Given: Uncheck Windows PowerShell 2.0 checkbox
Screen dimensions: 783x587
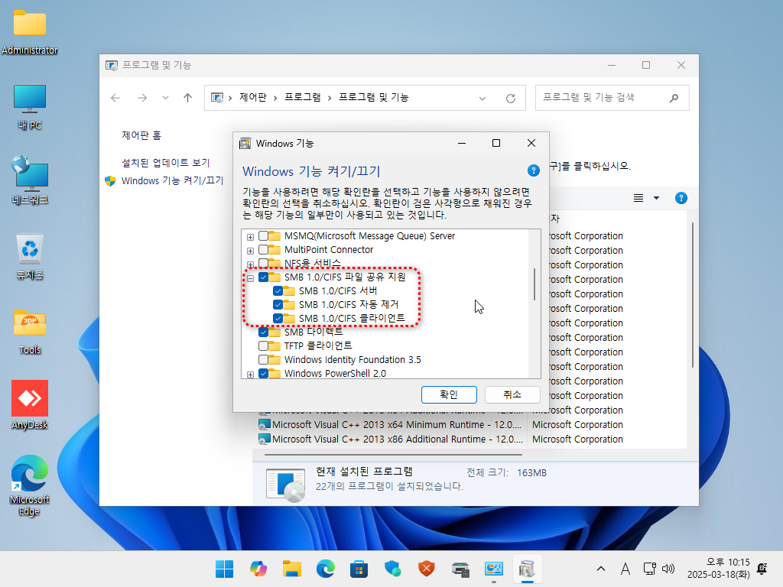Looking at the screenshot, I should (x=264, y=373).
